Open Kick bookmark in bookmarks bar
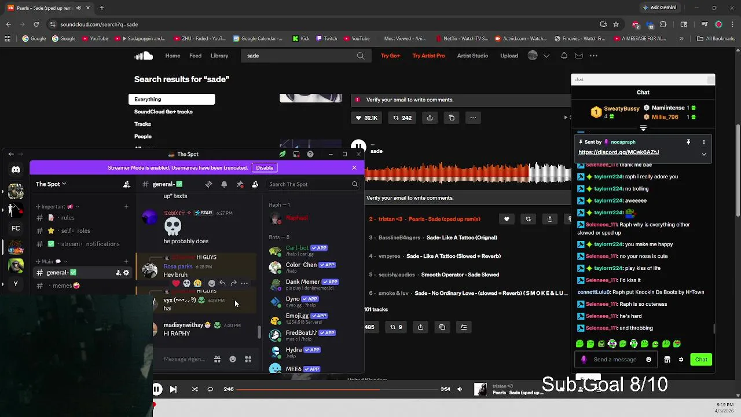This screenshot has height=417, width=741. point(301,39)
